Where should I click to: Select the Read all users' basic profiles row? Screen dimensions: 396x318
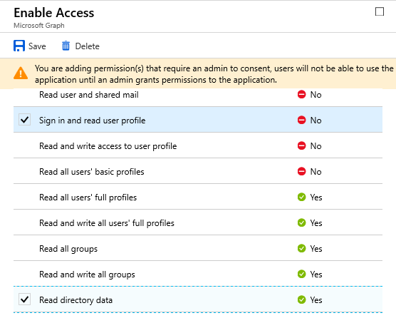tap(198, 171)
